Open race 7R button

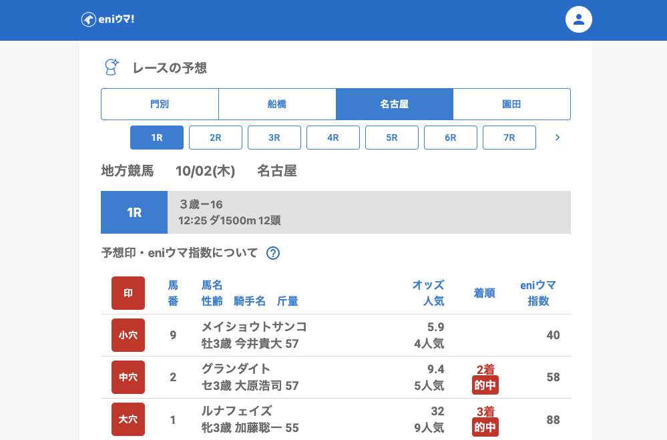point(509,138)
